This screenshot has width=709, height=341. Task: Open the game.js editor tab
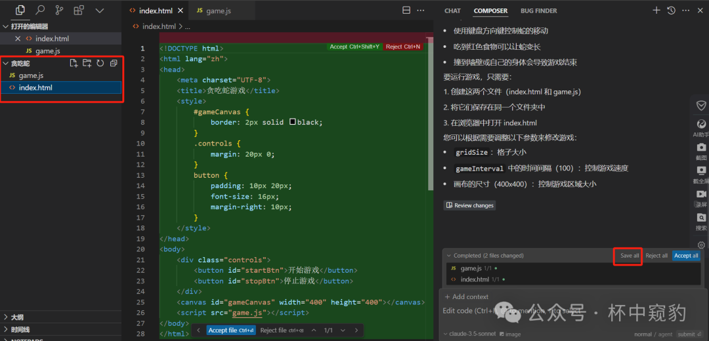pos(213,11)
